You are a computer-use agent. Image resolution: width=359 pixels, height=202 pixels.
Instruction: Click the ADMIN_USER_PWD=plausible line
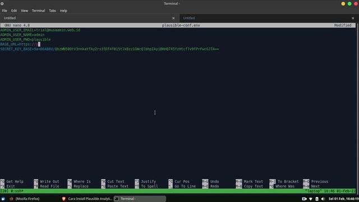(25, 40)
